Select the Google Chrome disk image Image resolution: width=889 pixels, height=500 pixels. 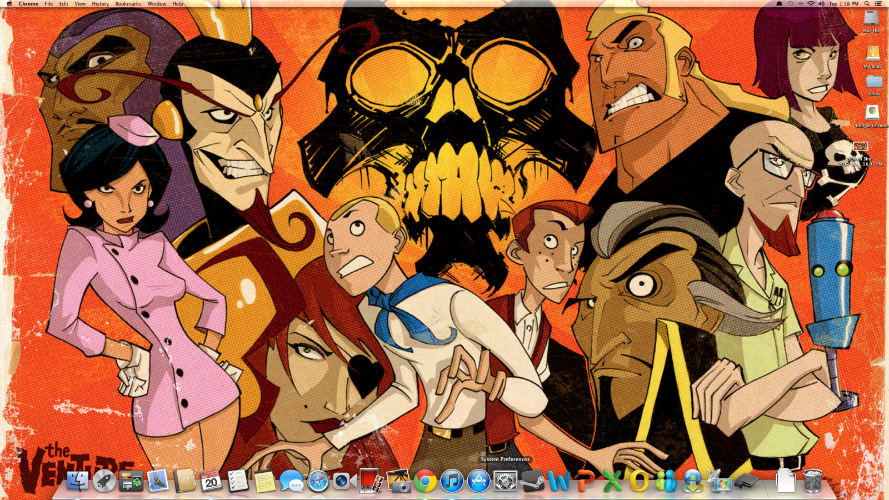click(872, 112)
